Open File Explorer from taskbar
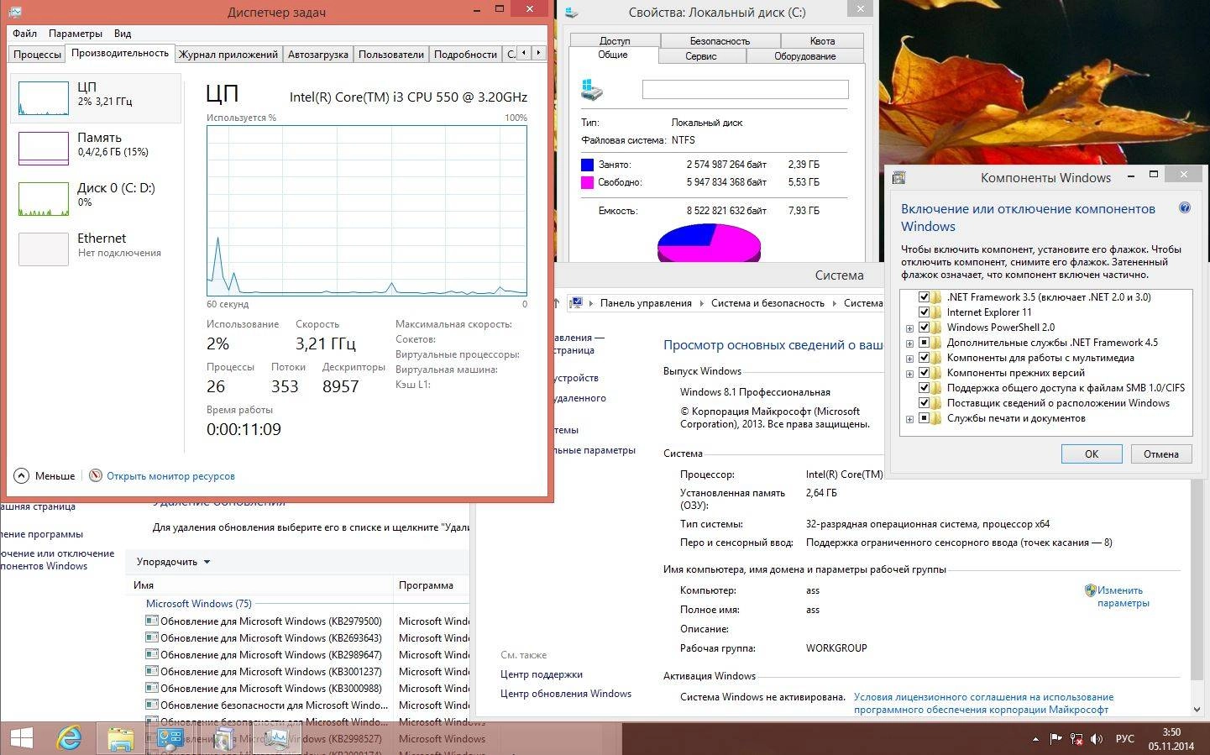This screenshot has width=1210, height=755. point(120,739)
